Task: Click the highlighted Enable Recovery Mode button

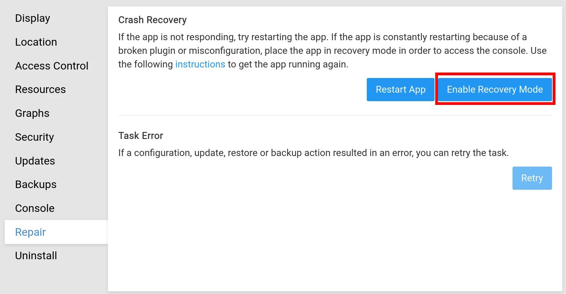Action: point(494,89)
